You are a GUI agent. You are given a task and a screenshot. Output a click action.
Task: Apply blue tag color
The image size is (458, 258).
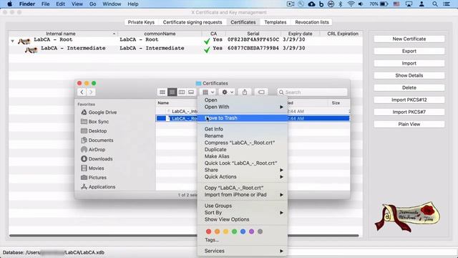pos(243,231)
